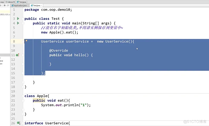Fold the UserService interface at line 26

(23, 123)
